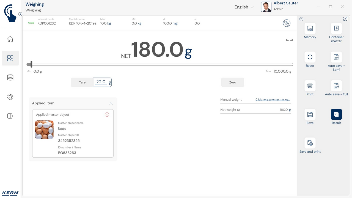The image size is (352, 198).
Task: Enable Auto save - Full mode
Action: tap(336, 86)
